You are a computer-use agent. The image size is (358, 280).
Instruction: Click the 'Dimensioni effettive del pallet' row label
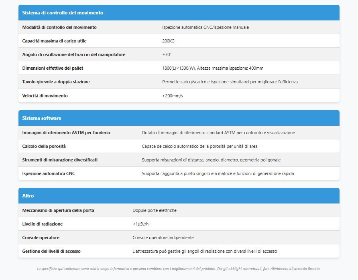pos(53,68)
